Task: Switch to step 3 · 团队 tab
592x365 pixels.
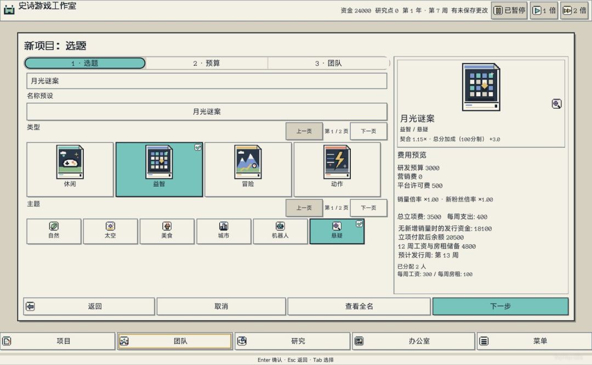Action: pyautogui.click(x=328, y=63)
